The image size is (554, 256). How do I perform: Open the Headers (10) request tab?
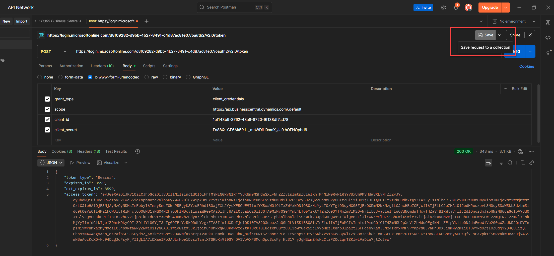pos(102,66)
